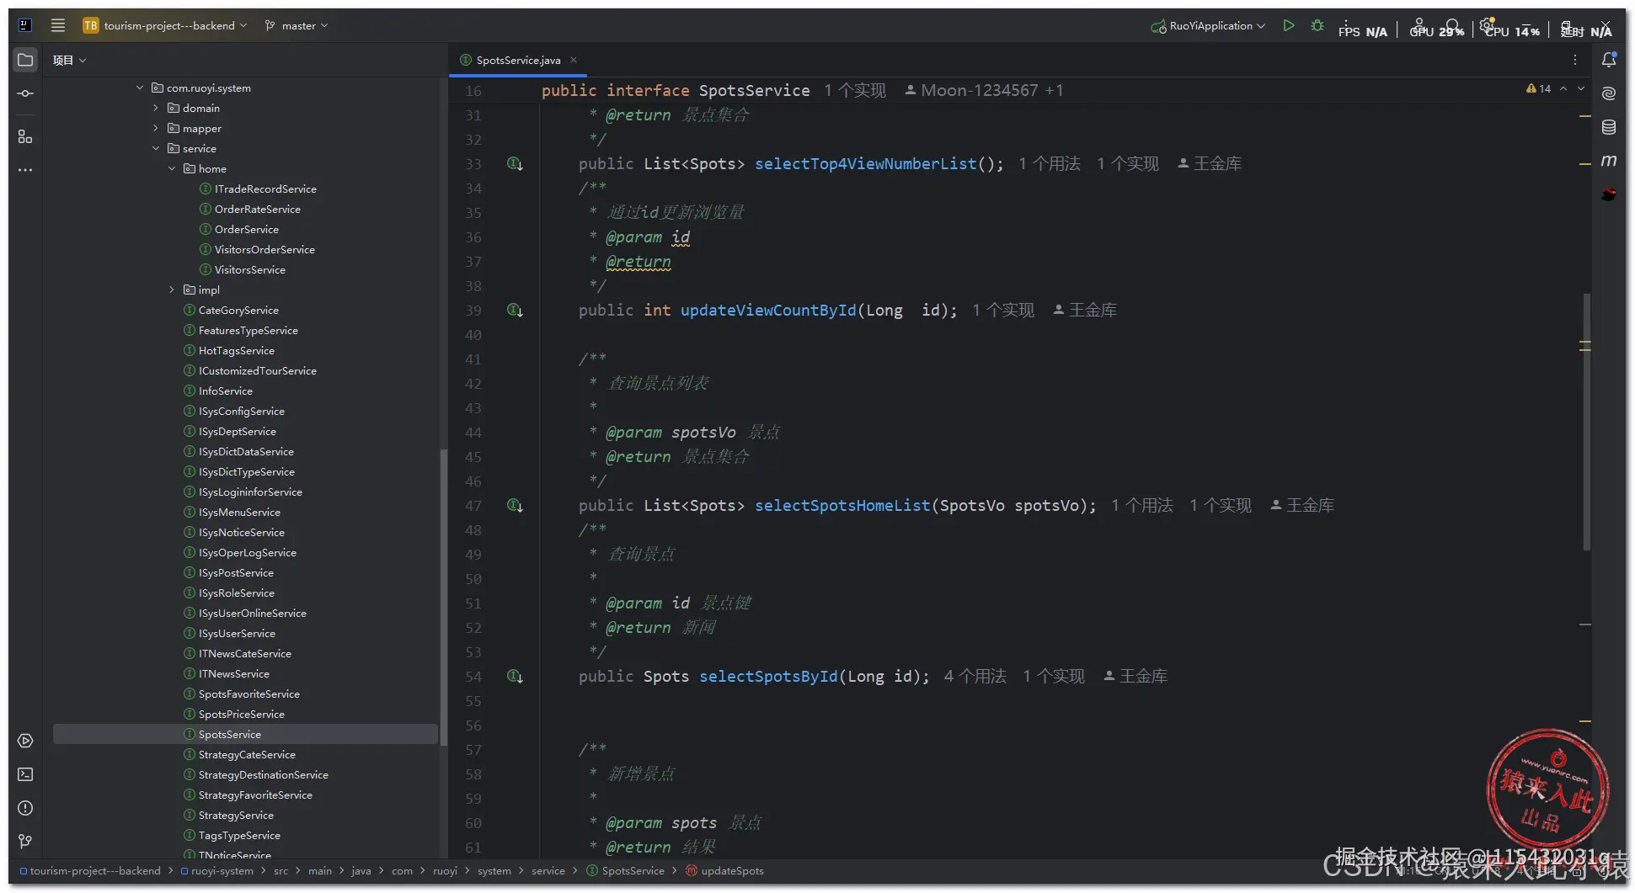Click '4 个用法' hint beside selectSpotsById

975,677
